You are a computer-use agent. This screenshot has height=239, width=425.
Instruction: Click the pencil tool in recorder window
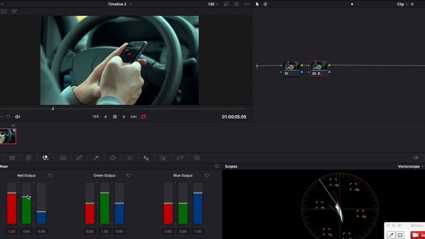391,234
